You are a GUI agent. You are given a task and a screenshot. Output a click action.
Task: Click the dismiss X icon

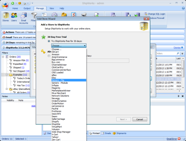[x=182, y=47]
